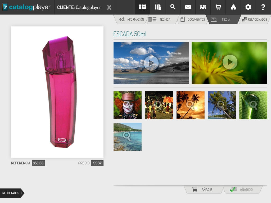This screenshot has height=203, width=271.
Task: Remove client Catalogplayer with the X
Action: (x=109, y=7)
